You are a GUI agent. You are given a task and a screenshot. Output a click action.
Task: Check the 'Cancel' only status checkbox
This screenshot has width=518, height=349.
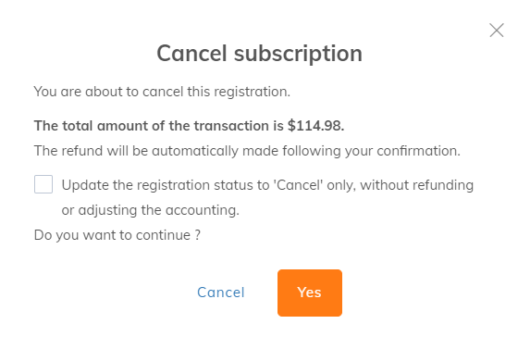tap(43, 184)
